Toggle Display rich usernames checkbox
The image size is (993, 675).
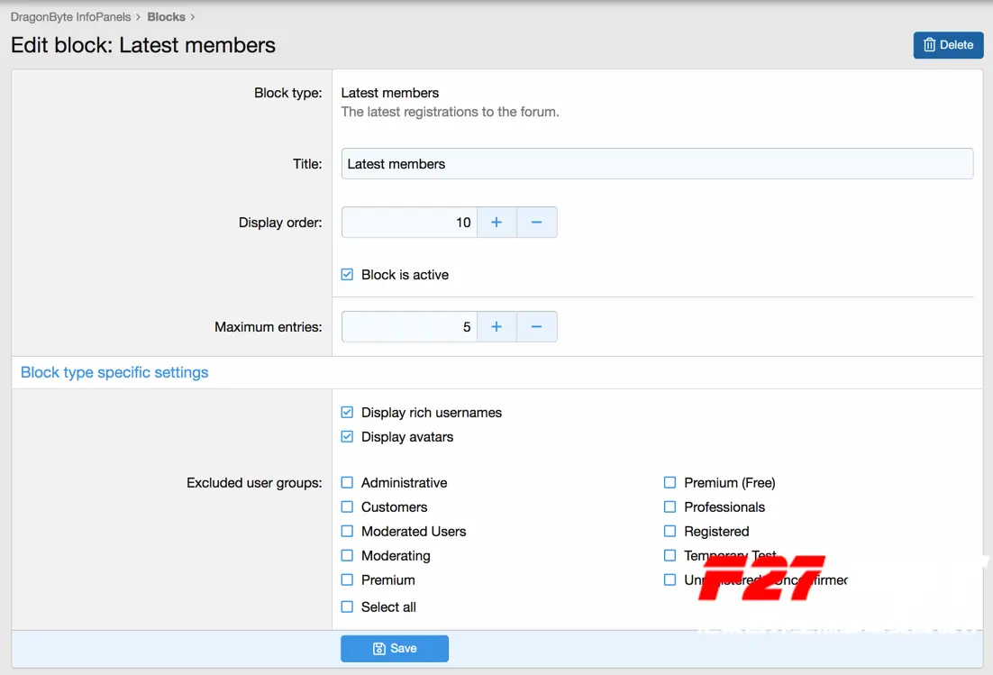point(347,412)
